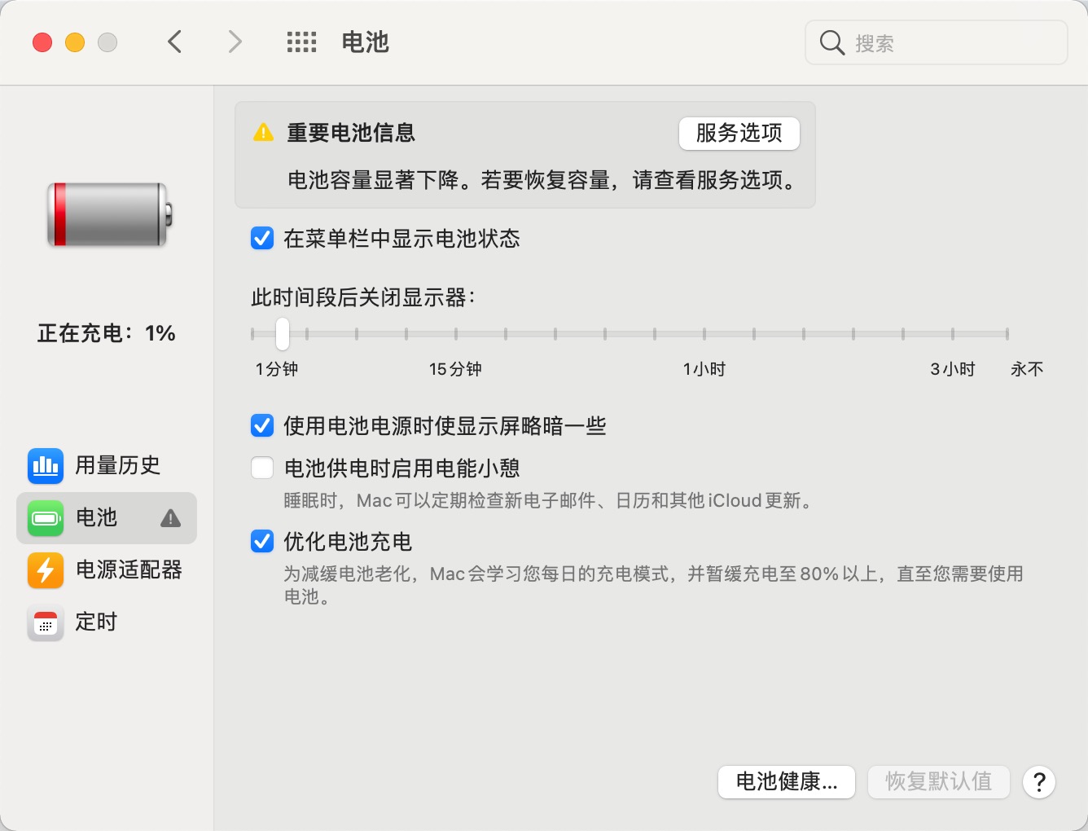The height and width of the screenshot is (831, 1088).
Task: Click the help question mark button
Action: (1039, 782)
